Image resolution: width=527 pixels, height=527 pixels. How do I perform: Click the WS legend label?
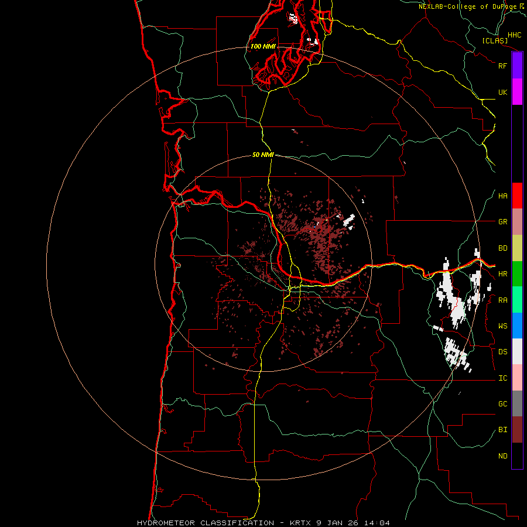pos(502,326)
